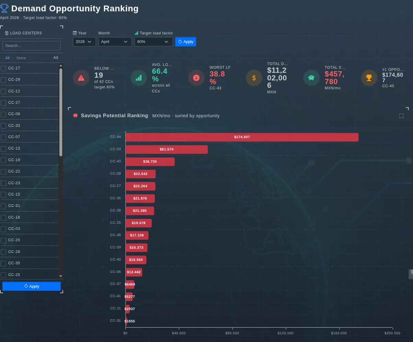Check the CC-13 load center checkbox
413x342 pixels.
click(3, 148)
